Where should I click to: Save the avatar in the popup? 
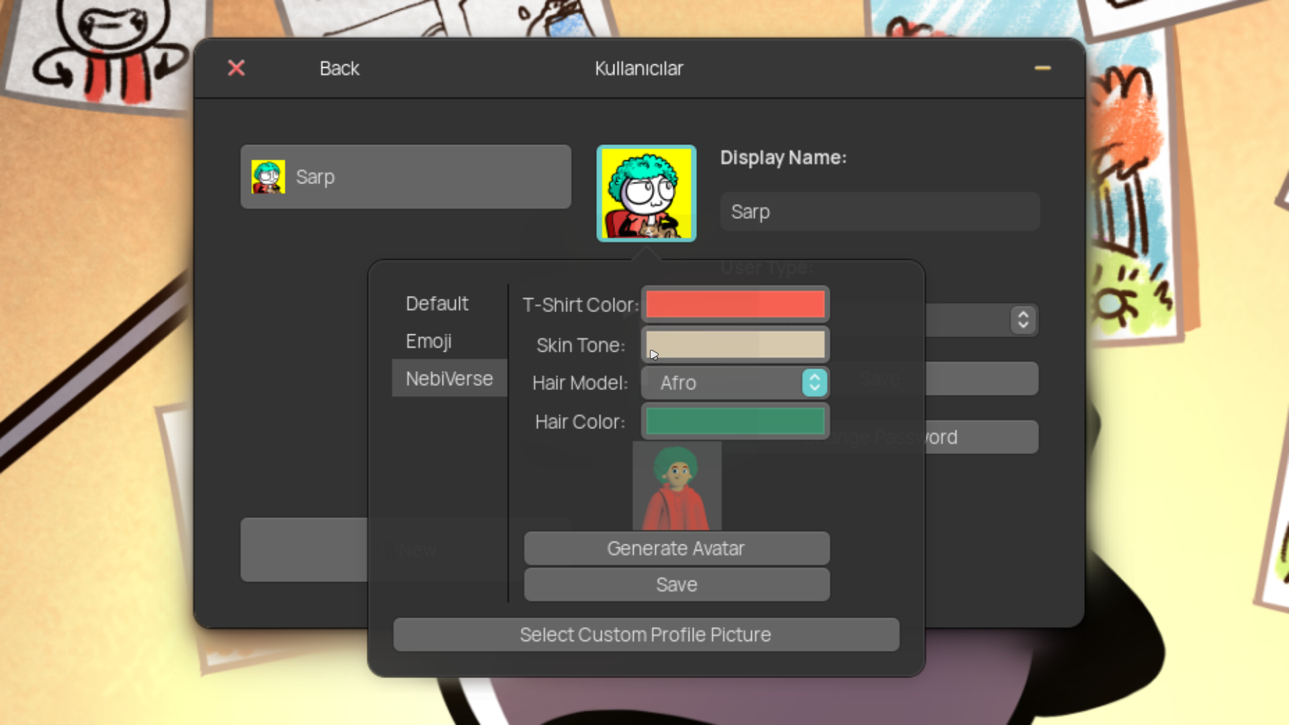677,585
